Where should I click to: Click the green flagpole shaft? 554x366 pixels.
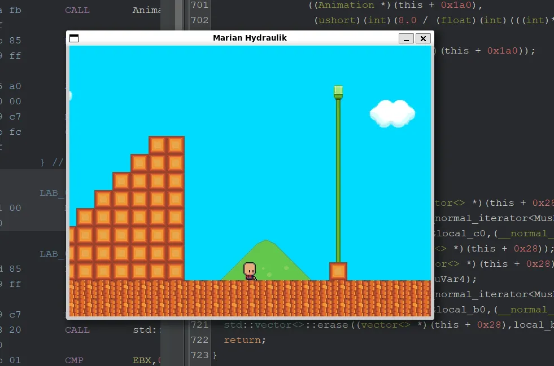coord(338,180)
